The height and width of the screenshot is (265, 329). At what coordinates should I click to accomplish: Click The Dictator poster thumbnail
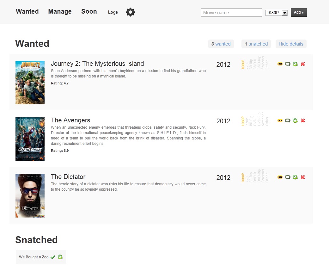click(30, 195)
